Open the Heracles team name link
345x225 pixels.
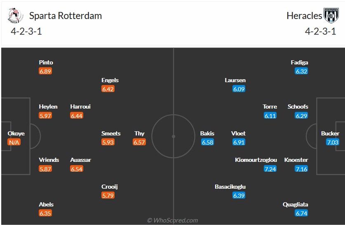[x=304, y=16]
